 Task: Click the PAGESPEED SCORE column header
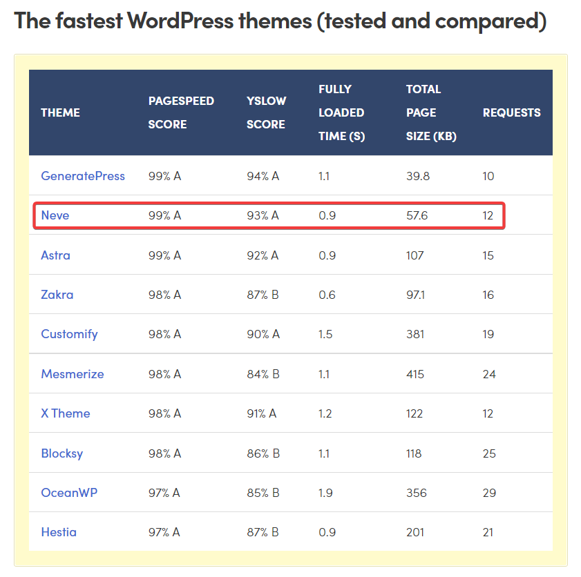click(x=181, y=113)
